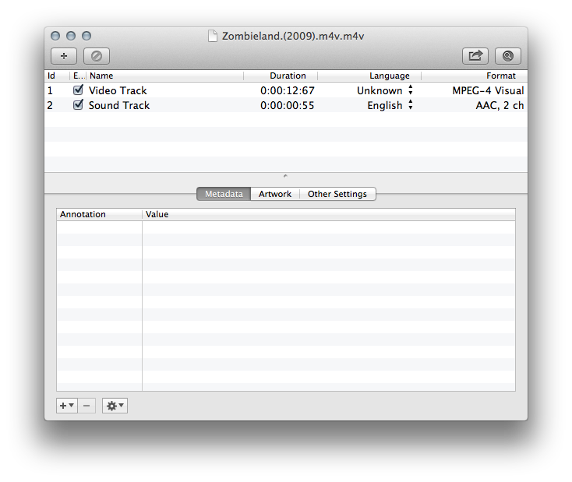Select the Video Track name cell

point(118,90)
